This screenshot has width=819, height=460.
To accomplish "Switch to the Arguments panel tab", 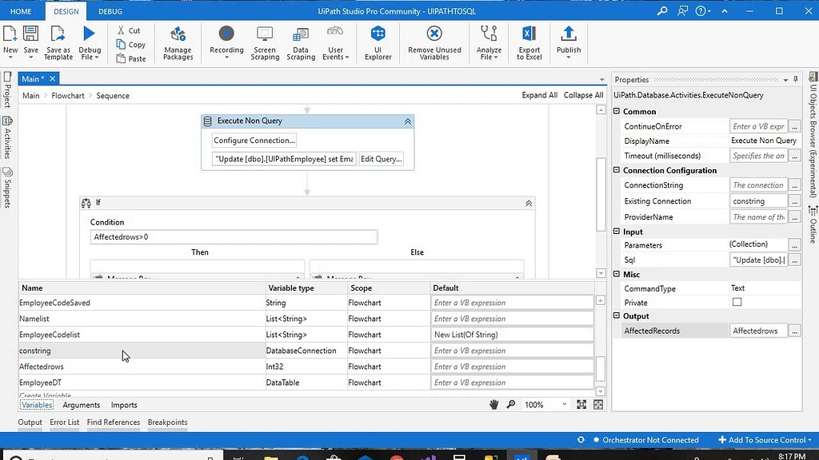I will [81, 405].
